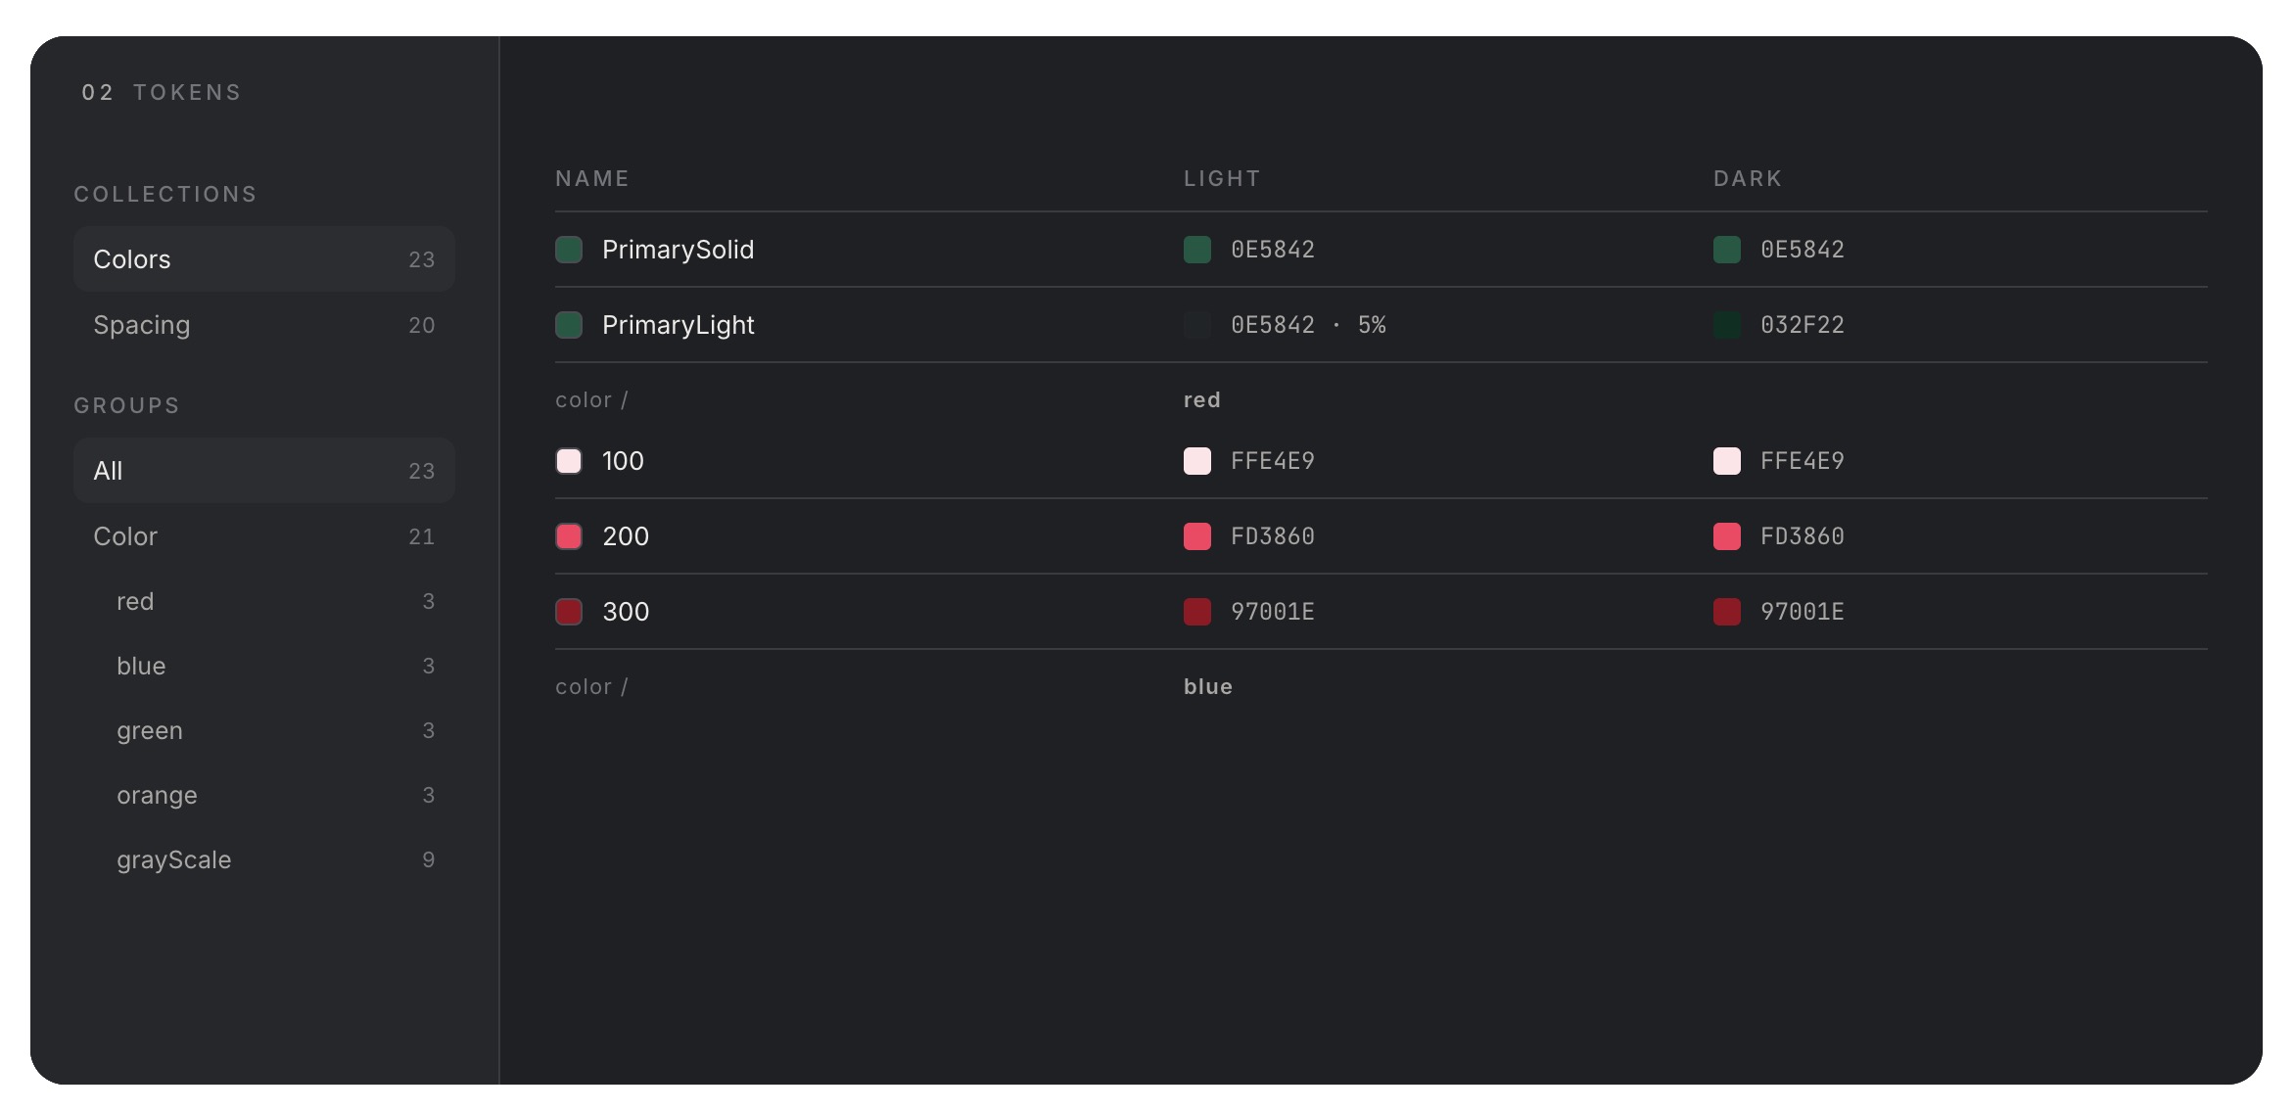Click the COLLECTIONS sidebar heading
This screenshot has height=1112, width=2295.
point(165,194)
